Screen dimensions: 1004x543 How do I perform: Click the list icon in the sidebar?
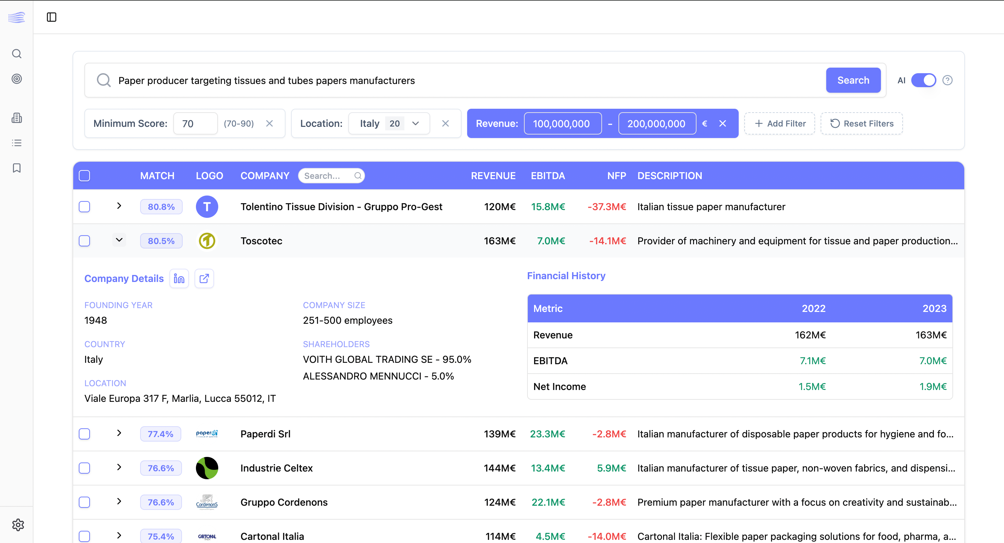point(17,143)
